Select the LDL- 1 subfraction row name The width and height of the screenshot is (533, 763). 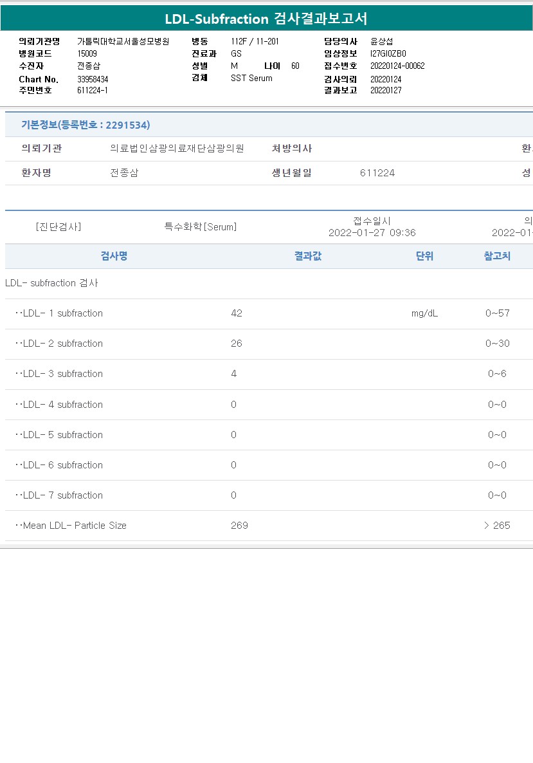(59, 313)
